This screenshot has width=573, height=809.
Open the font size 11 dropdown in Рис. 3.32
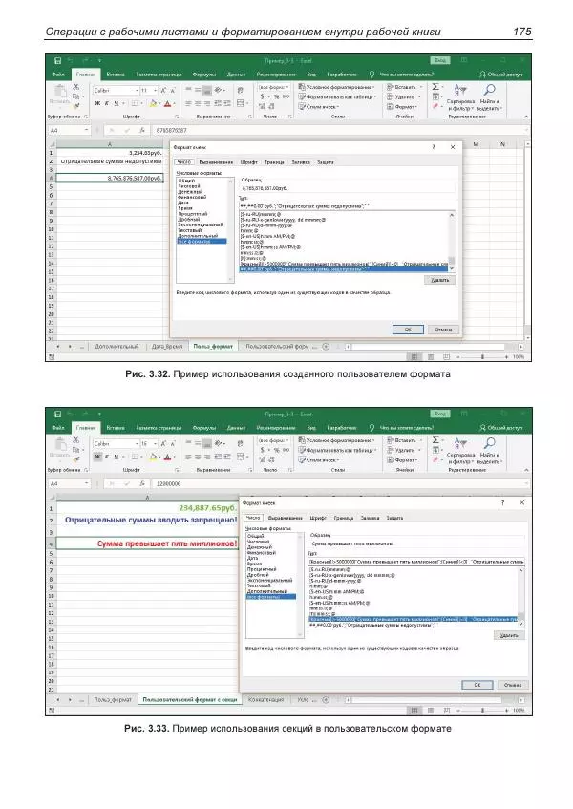pos(156,91)
